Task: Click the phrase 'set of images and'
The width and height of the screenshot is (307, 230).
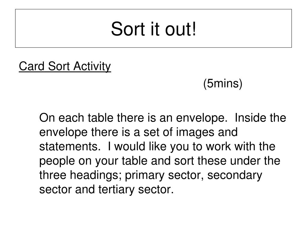Action: (190, 132)
